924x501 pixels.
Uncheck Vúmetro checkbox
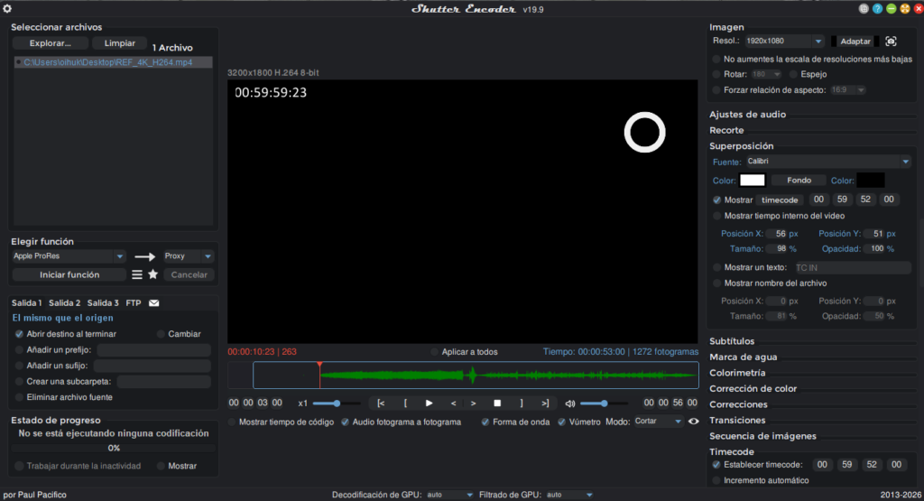click(x=561, y=422)
